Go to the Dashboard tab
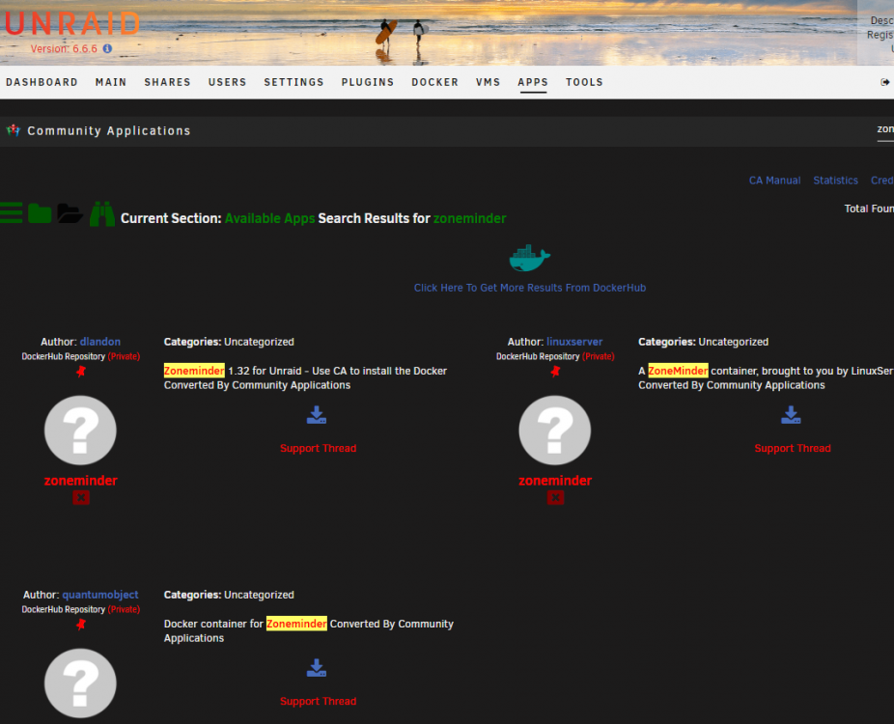Image resolution: width=894 pixels, height=724 pixels. (x=42, y=82)
